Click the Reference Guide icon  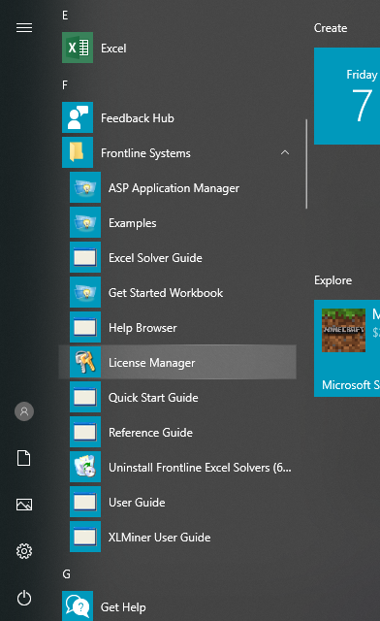point(85,432)
